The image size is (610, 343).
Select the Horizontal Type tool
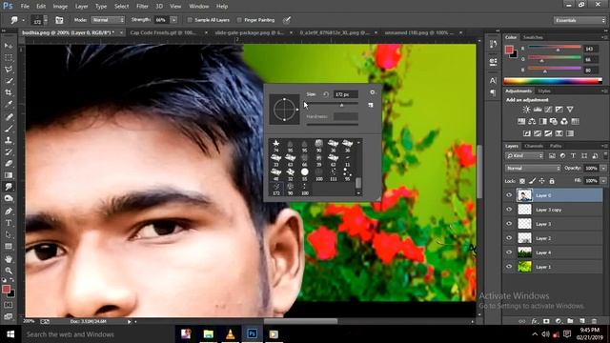coord(9,223)
